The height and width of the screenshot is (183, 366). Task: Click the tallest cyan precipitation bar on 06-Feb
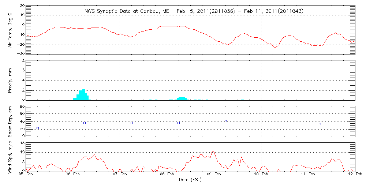83,94
